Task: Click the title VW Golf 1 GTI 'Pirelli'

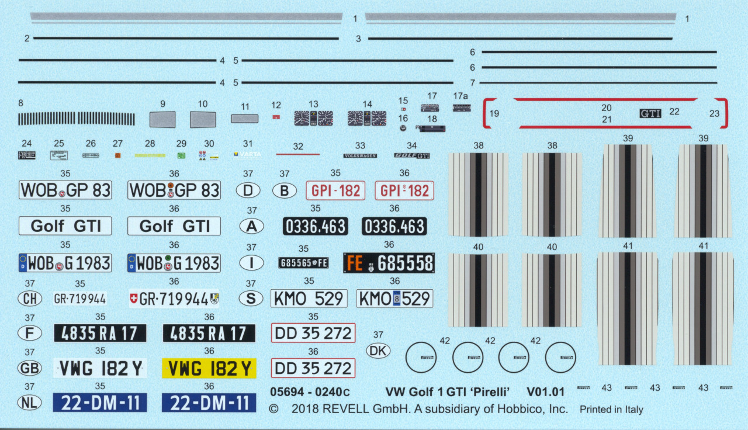Action: point(448,392)
